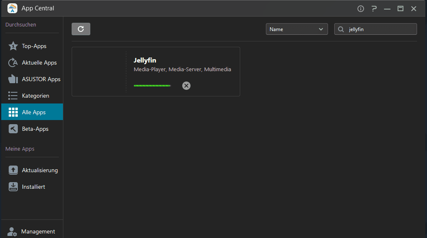Click the Beta-Apps hammer icon
The width and height of the screenshot is (427, 238).
(13, 129)
